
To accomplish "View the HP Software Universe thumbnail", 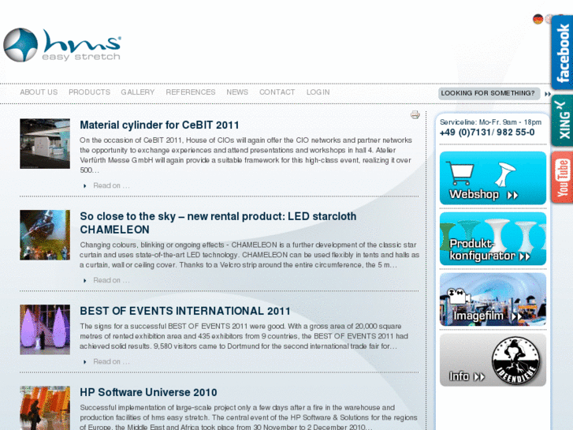I will click(x=45, y=408).
